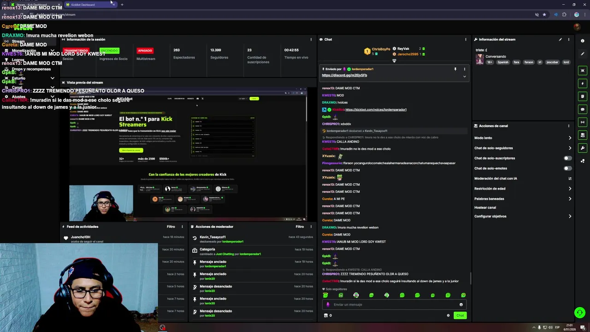Screen dimensions: 590x332
Task: Open Acciones de canal three-dot menu
Action: pyautogui.click(x=568, y=126)
